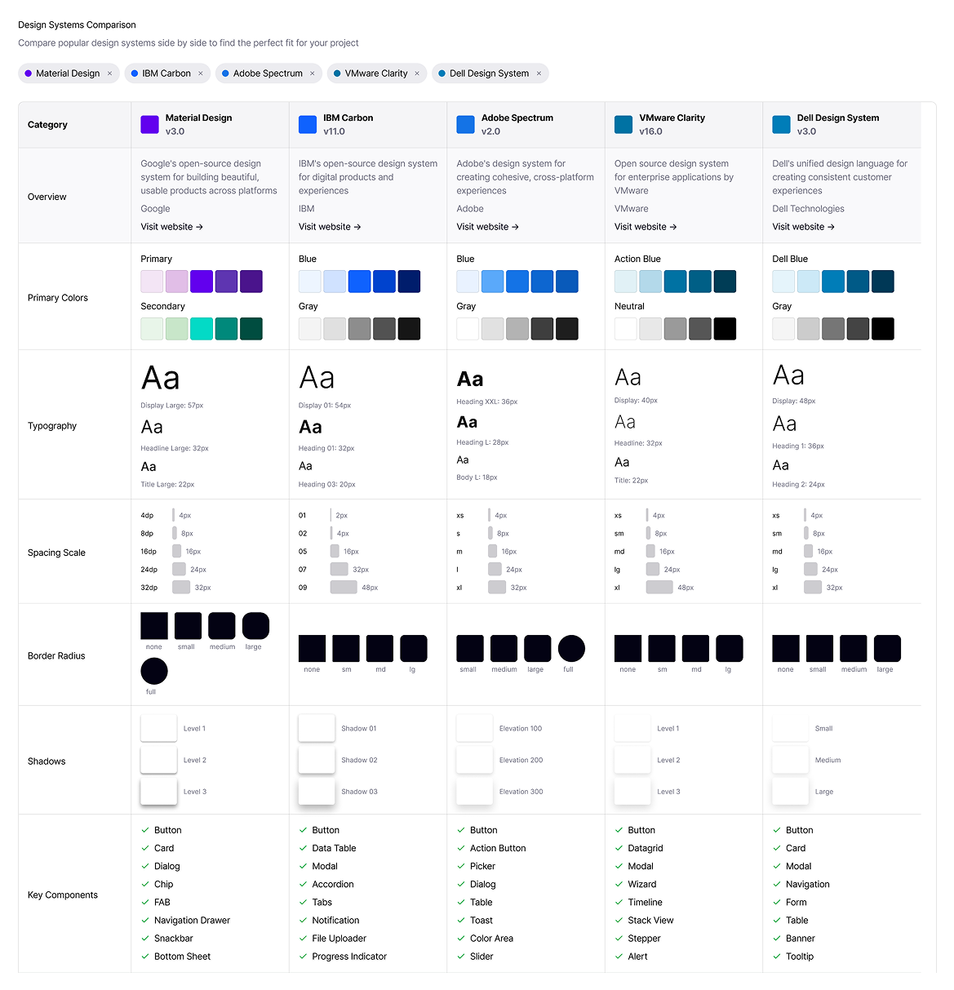Viewport: 954px width, 990px height.
Task: Click the 'Accordion' component text
Action: tap(333, 885)
